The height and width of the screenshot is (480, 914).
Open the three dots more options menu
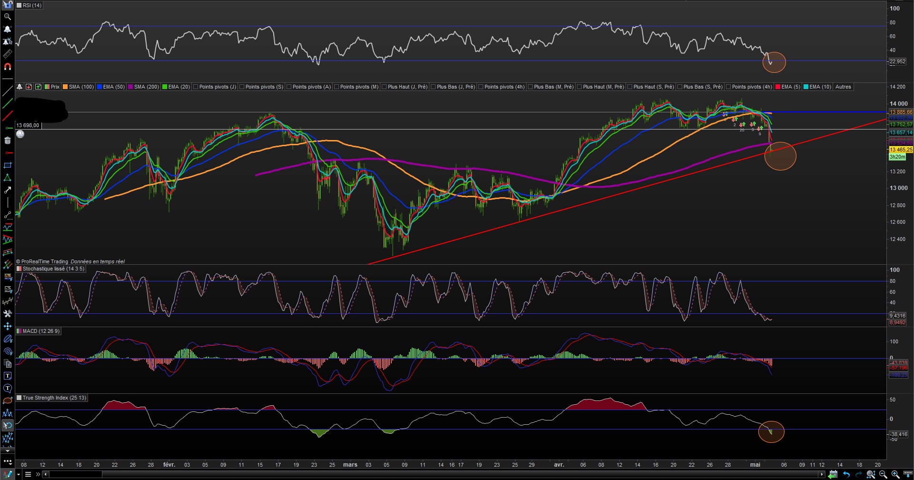click(x=7, y=461)
